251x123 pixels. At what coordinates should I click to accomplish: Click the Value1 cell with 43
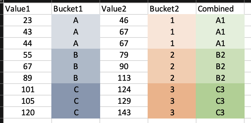pos(28,32)
